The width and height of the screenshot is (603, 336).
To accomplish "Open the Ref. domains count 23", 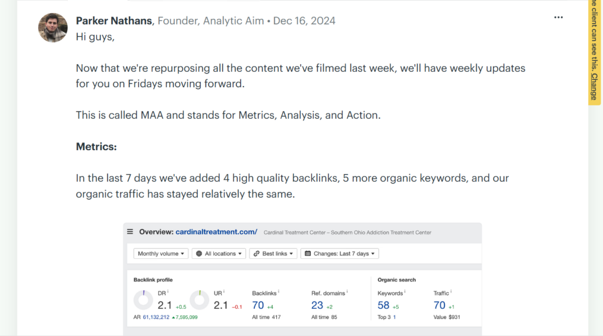I will coord(317,305).
